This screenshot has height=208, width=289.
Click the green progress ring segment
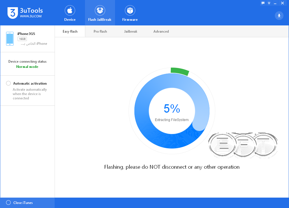(x=180, y=71)
